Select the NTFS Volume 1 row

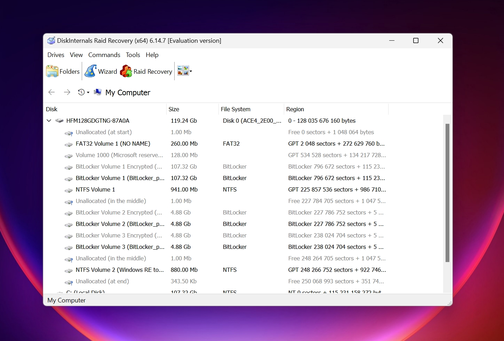tap(243, 189)
